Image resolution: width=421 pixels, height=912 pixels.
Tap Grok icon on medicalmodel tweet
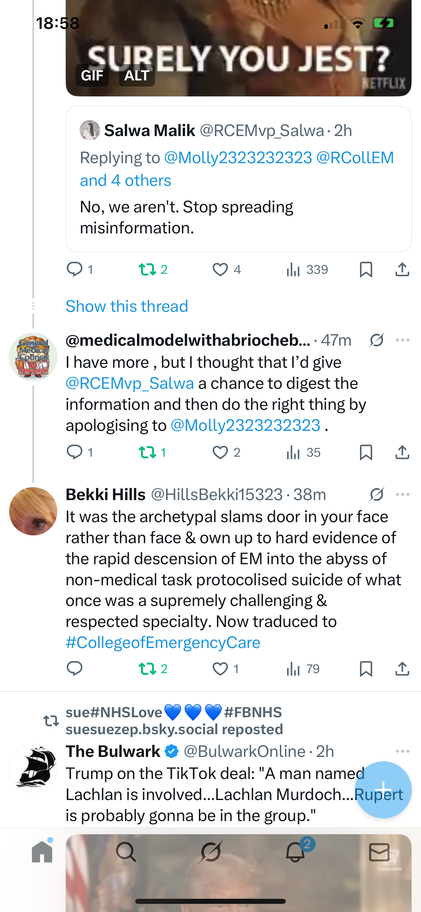pos(376,340)
